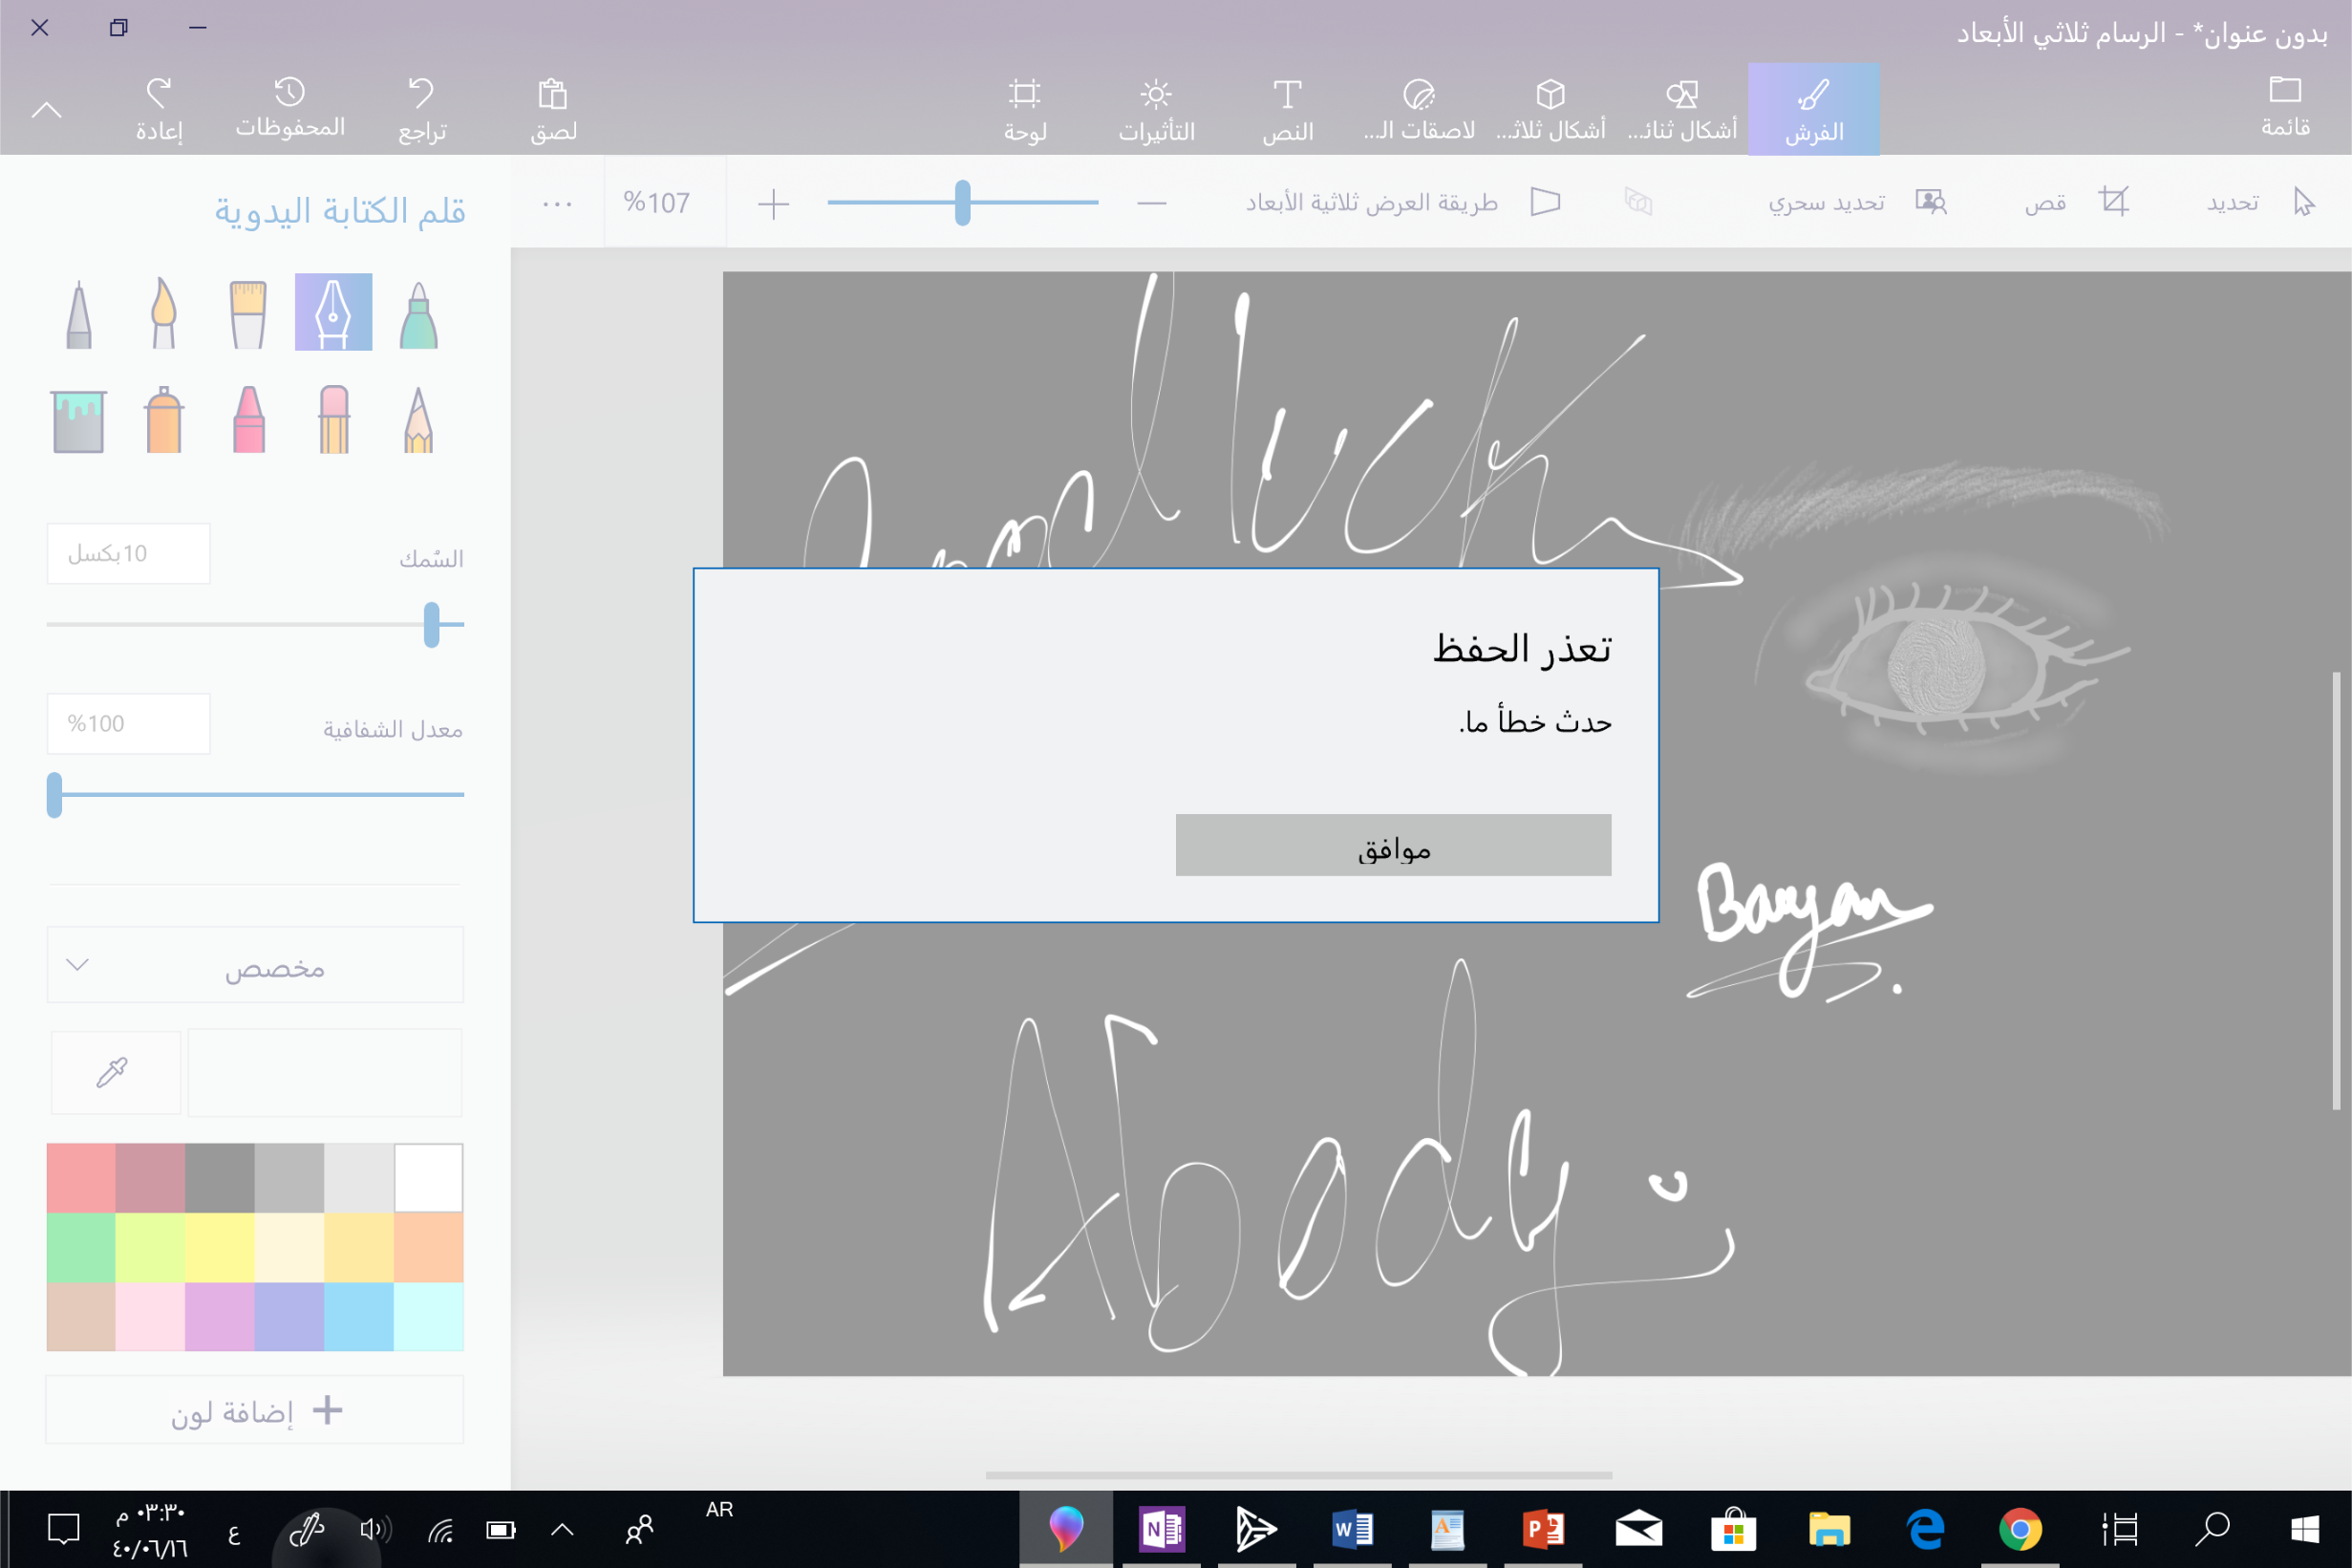Open the مخصص material dropdown
Image resolution: width=2352 pixels, height=1568 pixels.
click(x=255, y=965)
